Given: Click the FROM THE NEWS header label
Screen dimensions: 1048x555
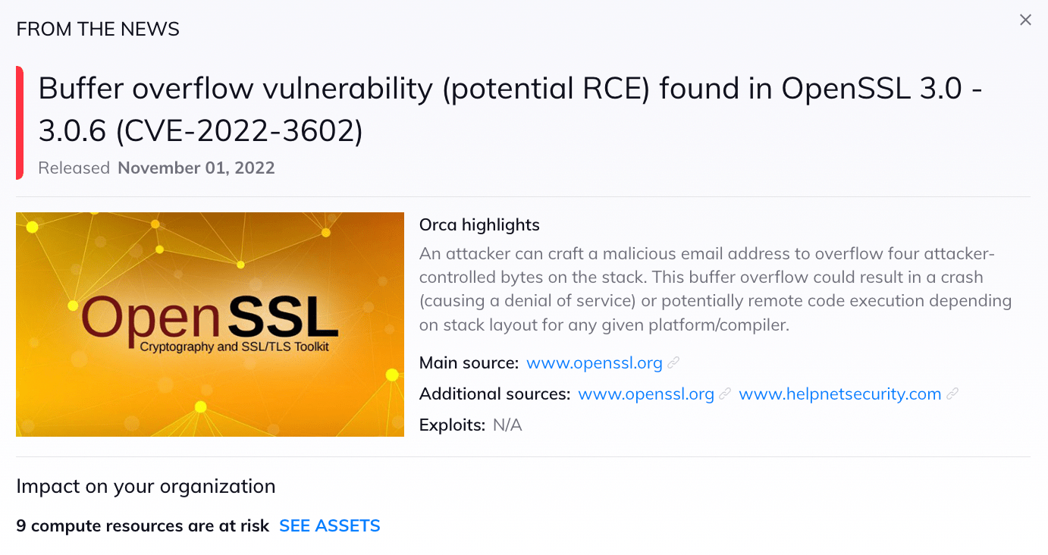Looking at the screenshot, I should 98,28.
